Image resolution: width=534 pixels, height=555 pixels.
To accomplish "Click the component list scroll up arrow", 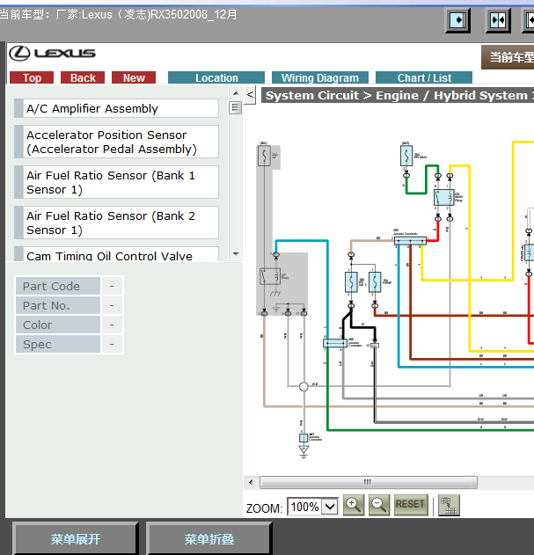I will tap(236, 93).
